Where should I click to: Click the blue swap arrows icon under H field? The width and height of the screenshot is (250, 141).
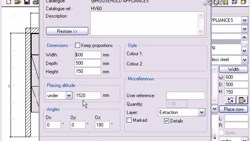(230, 100)
